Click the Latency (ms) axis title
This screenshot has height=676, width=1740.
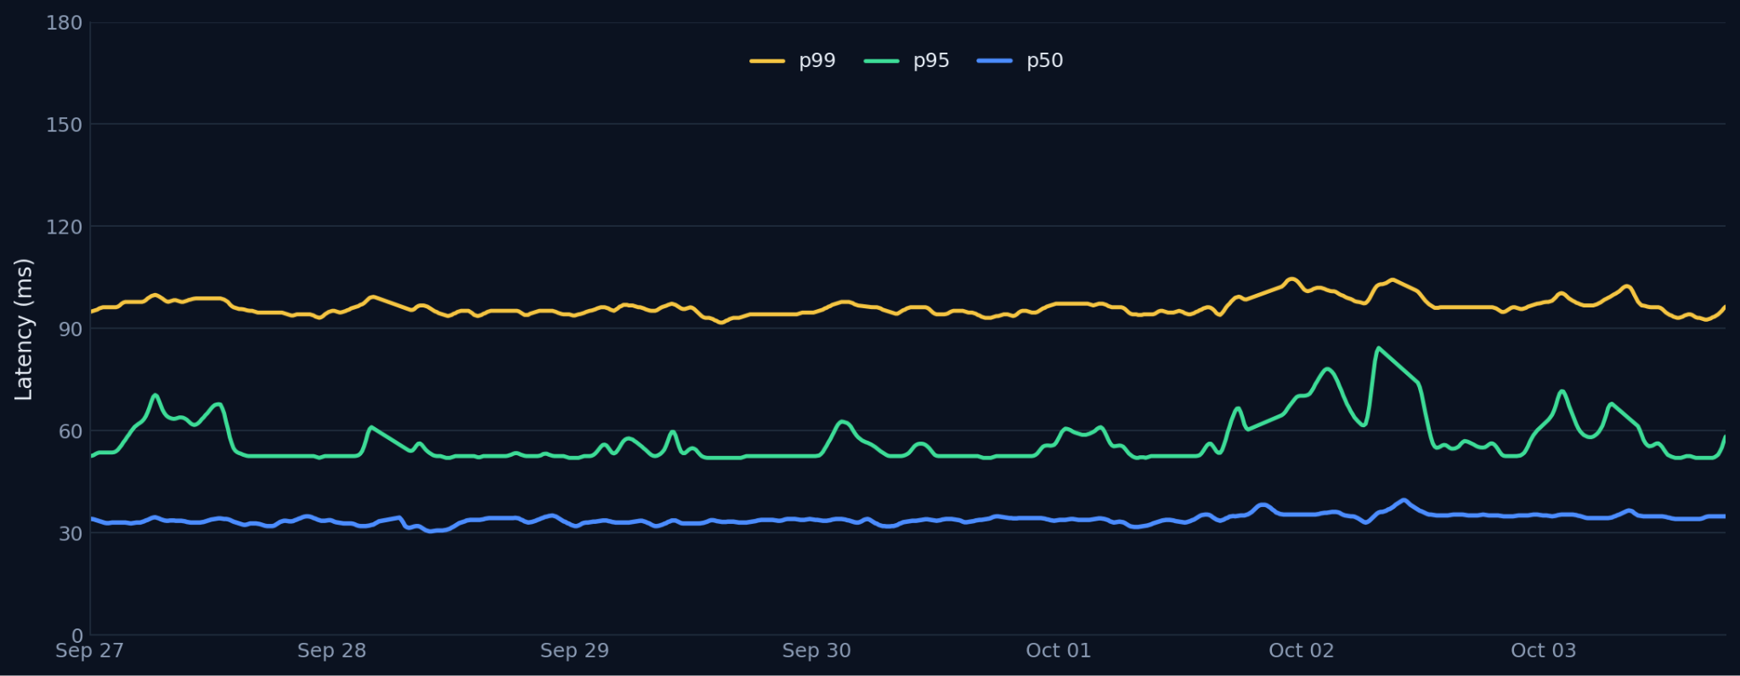point(24,330)
